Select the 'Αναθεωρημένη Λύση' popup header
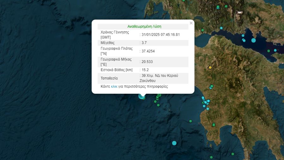The image size is (284, 160). point(144,27)
